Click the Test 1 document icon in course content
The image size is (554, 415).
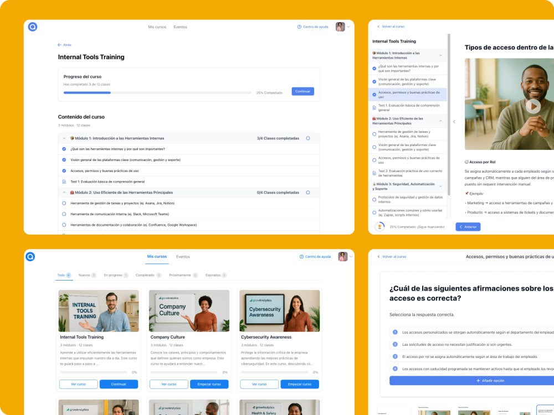tap(64, 181)
